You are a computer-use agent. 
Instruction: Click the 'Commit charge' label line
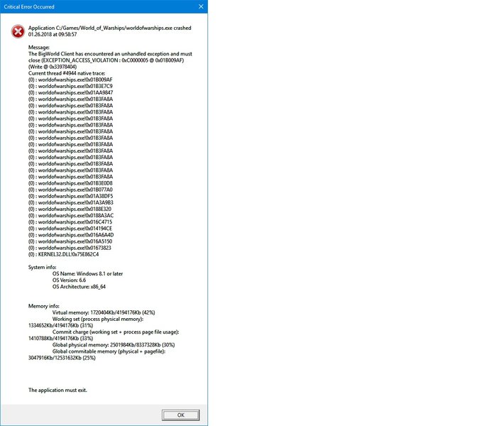(x=116, y=332)
